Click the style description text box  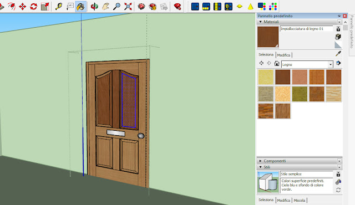tap(307, 186)
